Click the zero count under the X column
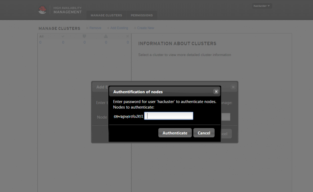Screen dimensions: 313x192 127,42
